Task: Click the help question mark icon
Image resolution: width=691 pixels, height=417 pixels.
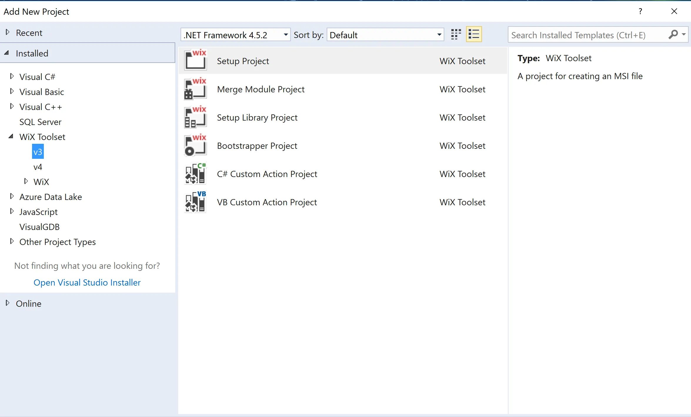Action: (640, 11)
